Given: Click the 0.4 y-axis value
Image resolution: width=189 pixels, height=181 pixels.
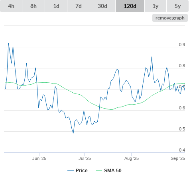Looking at the screenshot, I should [182, 150].
